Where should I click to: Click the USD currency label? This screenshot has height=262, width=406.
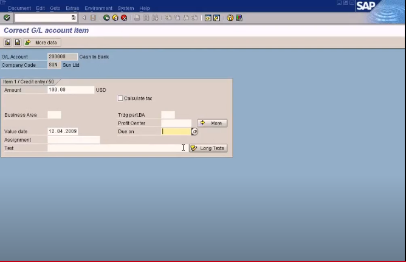click(101, 90)
